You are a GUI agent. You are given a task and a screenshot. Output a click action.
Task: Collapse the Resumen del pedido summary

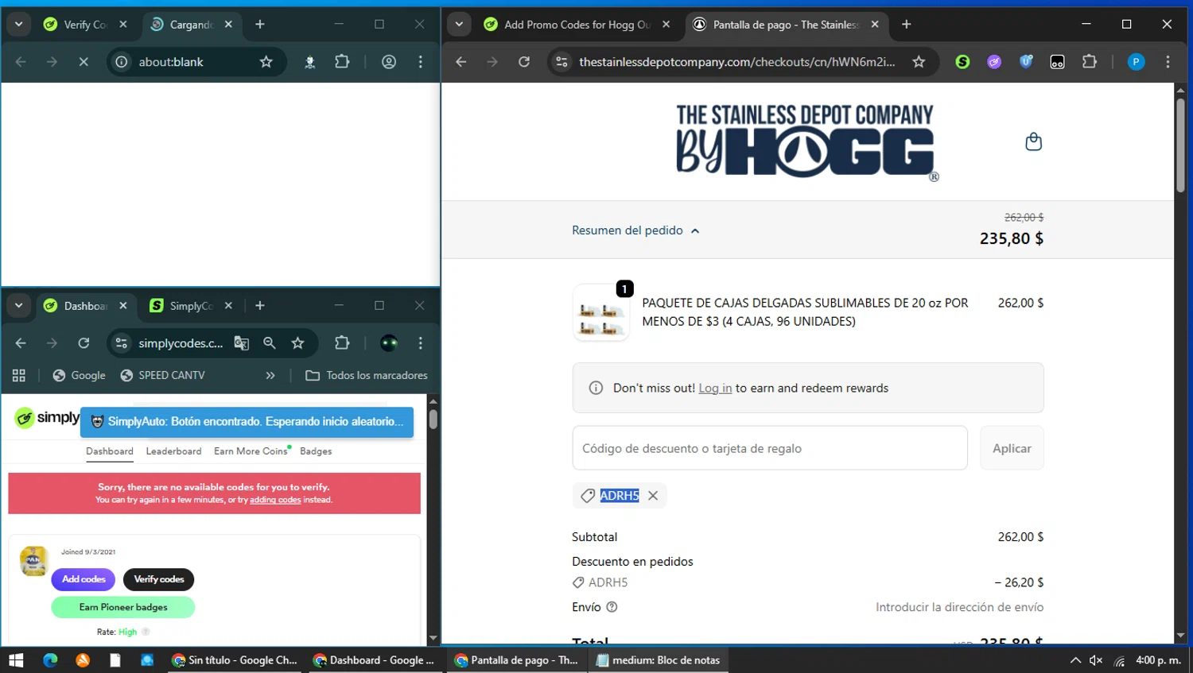point(635,230)
